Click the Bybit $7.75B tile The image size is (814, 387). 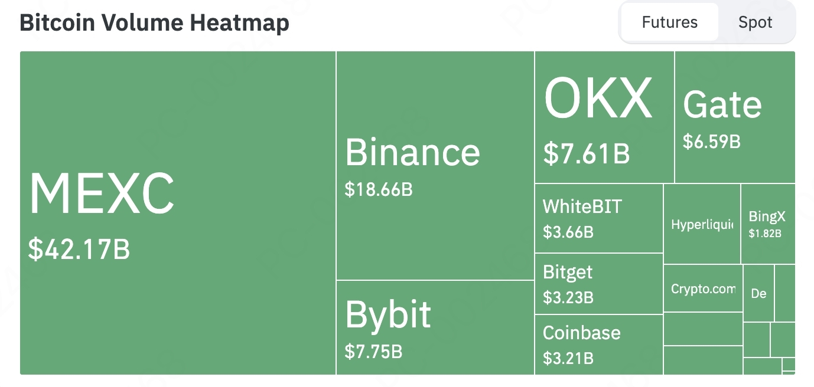coord(435,327)
